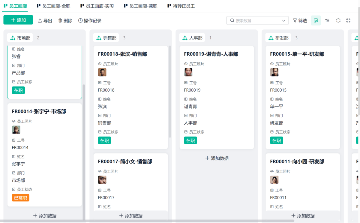Click 添加数据 under 销售部 column
360x223 pixels.
(x=131, y=215)
